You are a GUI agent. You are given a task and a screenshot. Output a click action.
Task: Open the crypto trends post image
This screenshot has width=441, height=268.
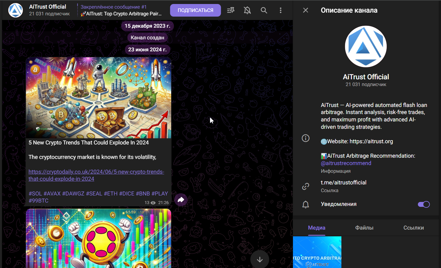pos(98,98)
